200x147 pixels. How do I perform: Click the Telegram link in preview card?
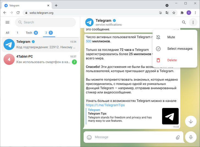[x=94, y=110]
